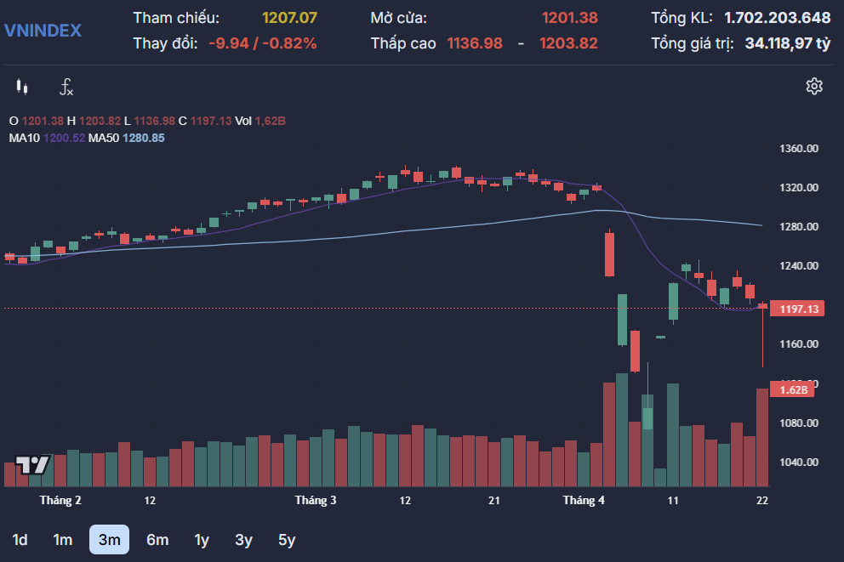Switch to the 5y time range
Viewport: 844px width, 562px height.
click(287, 539)
